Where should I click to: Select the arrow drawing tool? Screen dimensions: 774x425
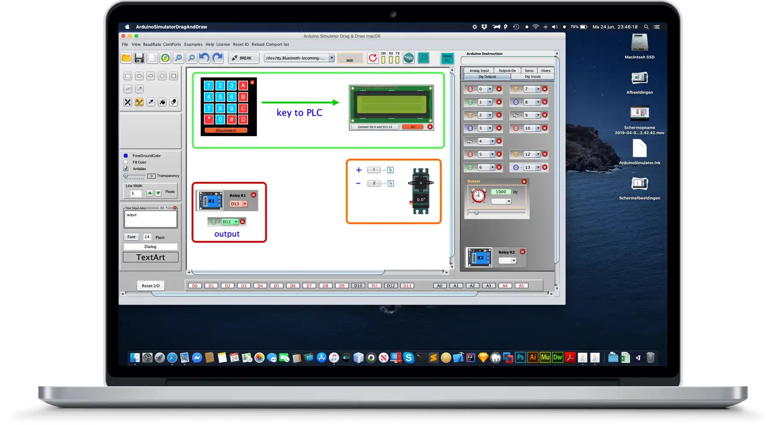139,89
